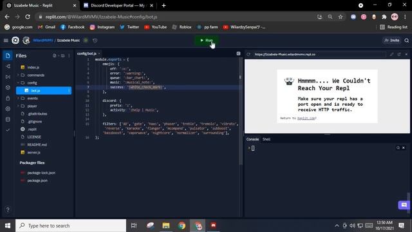Toggle the editor layout icon
This screenshot has width=412, height=232.
238,53
